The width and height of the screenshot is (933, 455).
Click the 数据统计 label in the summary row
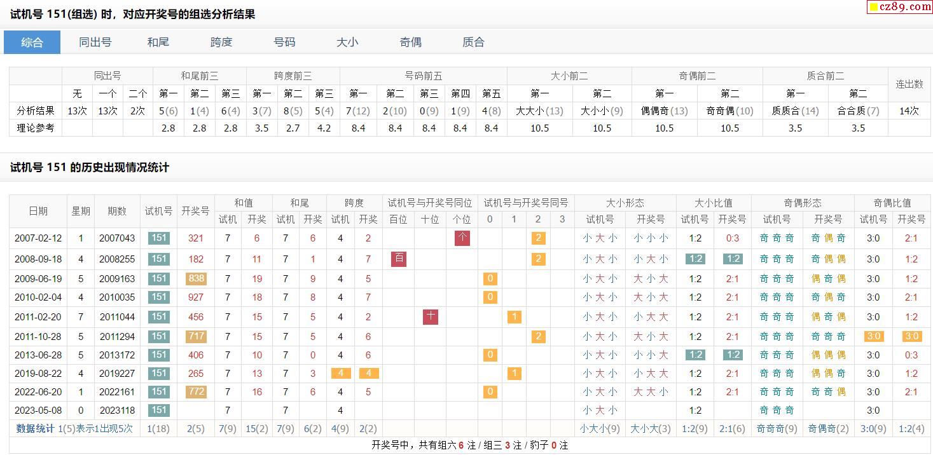tap(36, 428)
